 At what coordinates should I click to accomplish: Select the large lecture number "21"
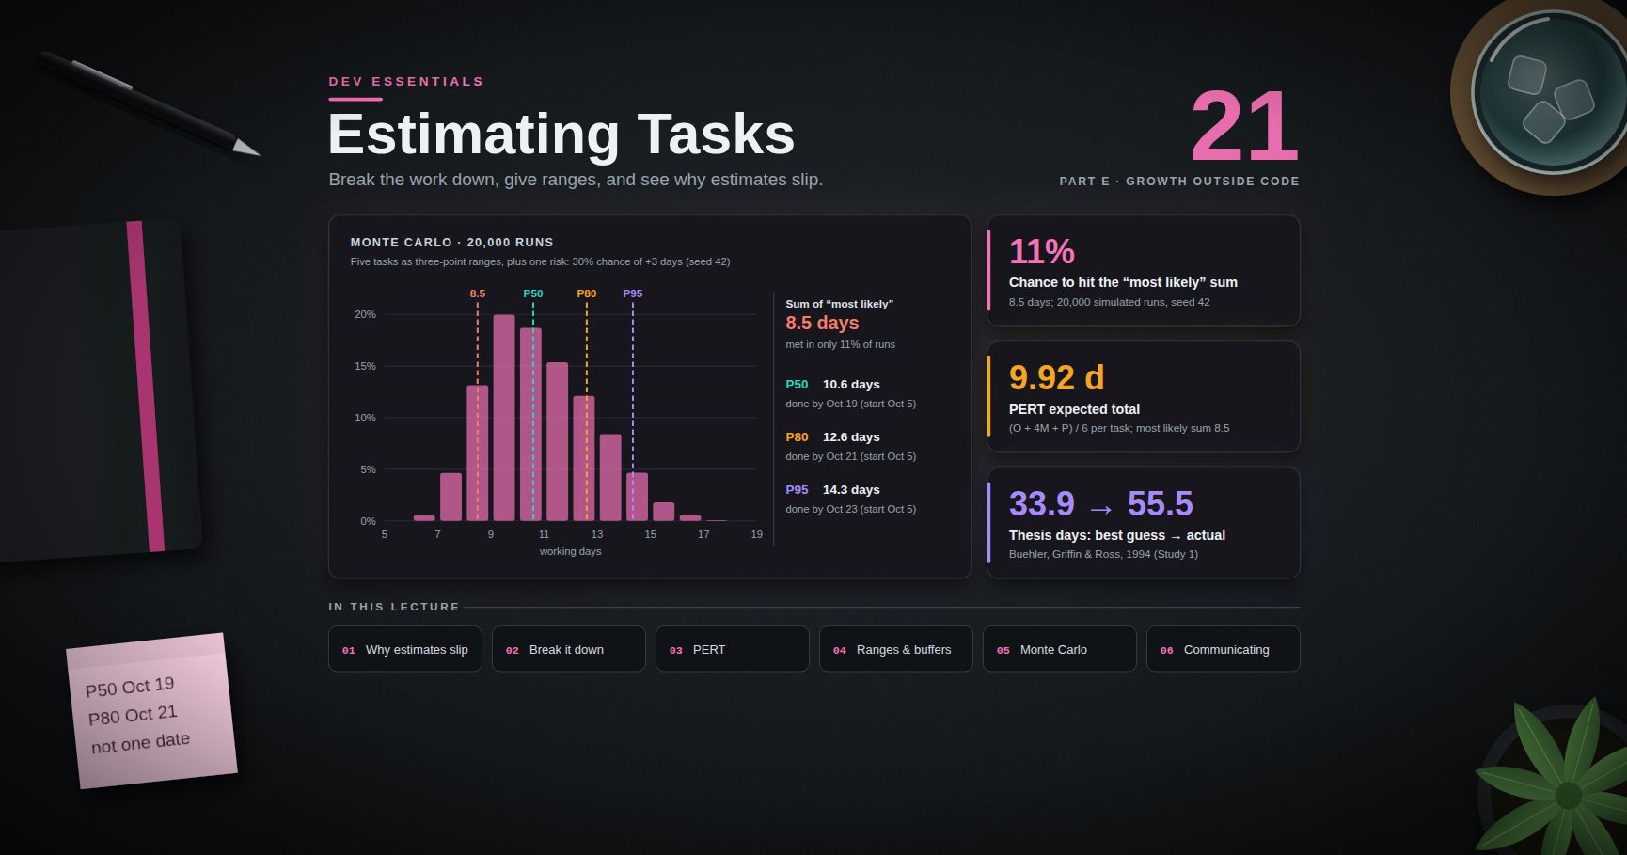pyautogui.click(x=1244, y=126)
